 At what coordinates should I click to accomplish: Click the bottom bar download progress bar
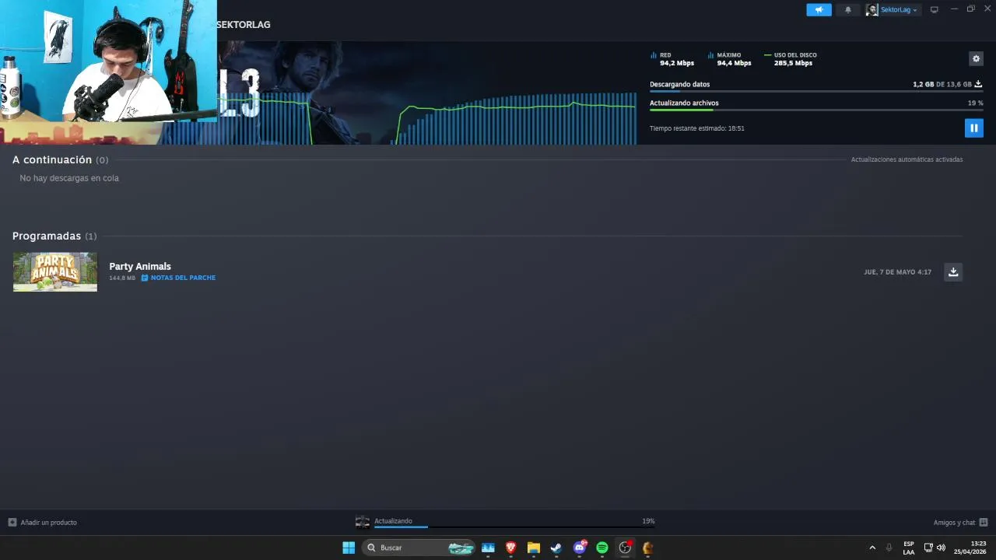click(x=514, y=527)
